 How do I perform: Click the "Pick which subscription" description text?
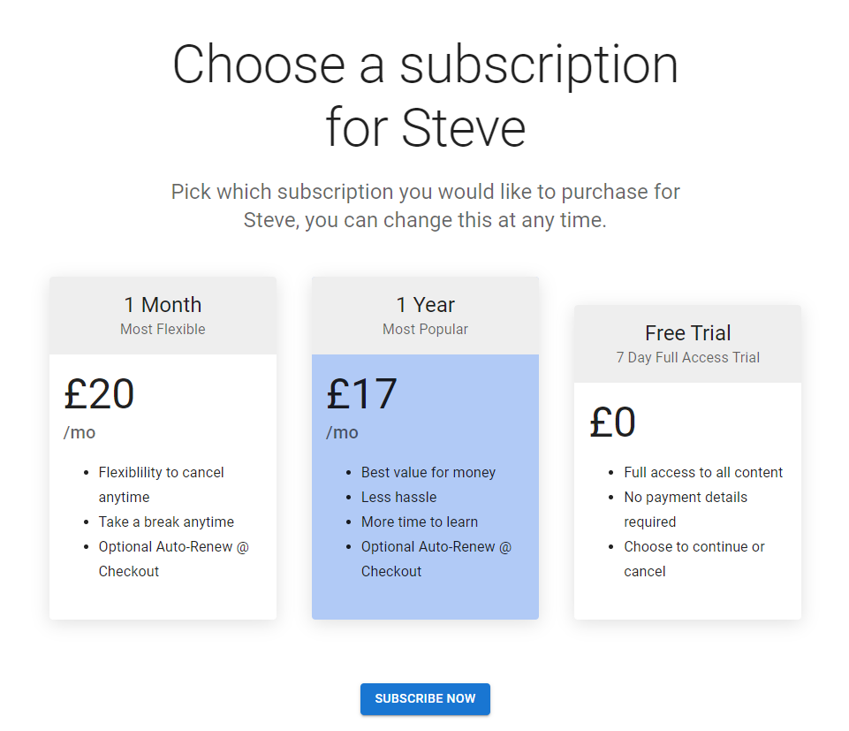tap(425, 206)
